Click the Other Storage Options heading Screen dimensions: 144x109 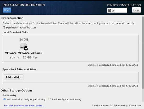[x=16, y=90]
